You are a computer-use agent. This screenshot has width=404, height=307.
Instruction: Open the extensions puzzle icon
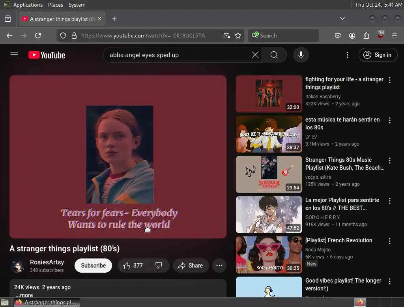[366, 36]
